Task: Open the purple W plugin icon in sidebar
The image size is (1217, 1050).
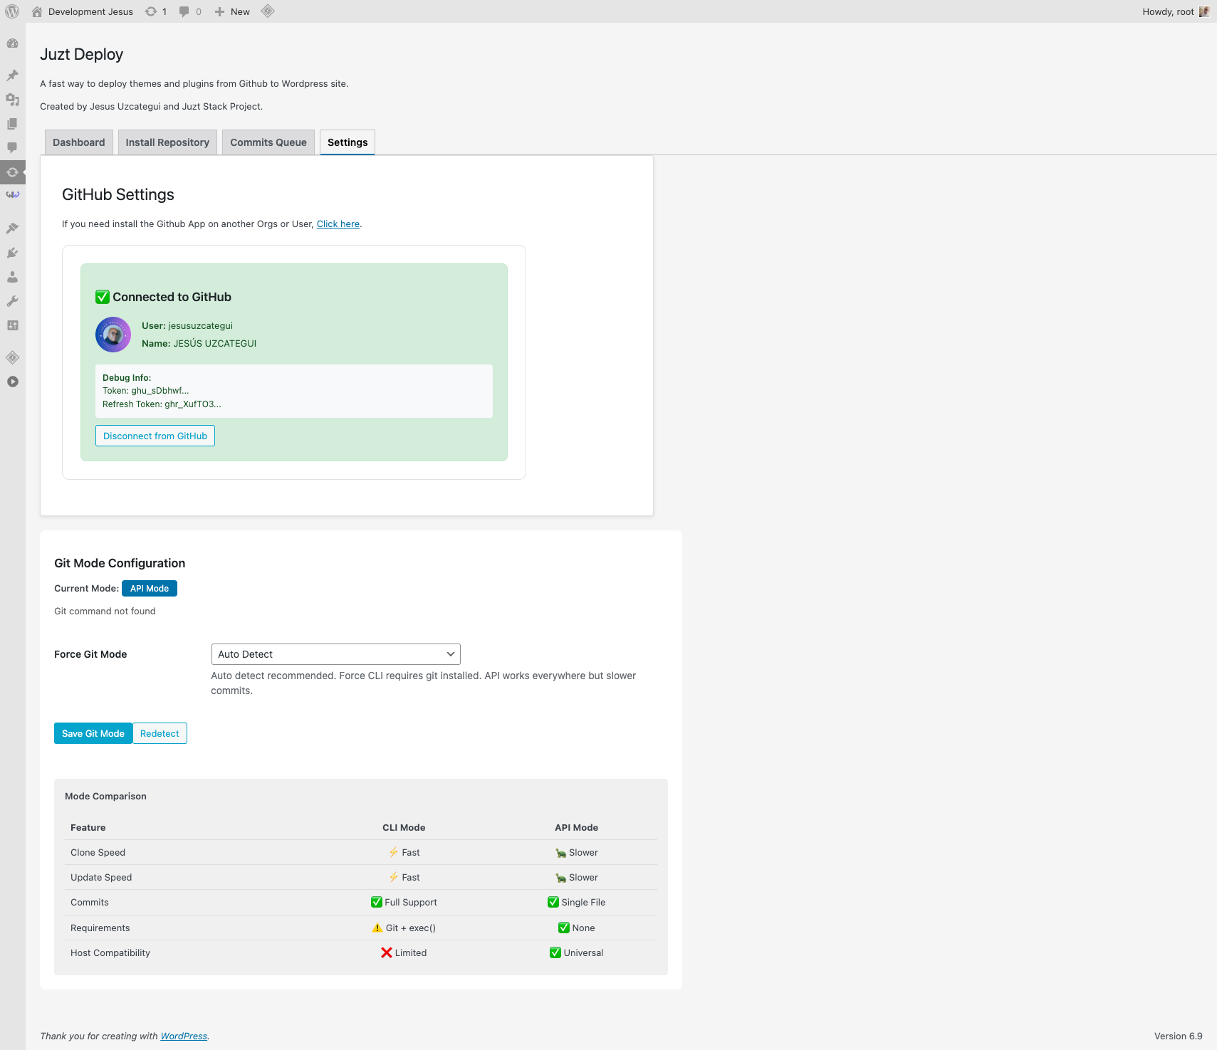Action: (12, 195)
